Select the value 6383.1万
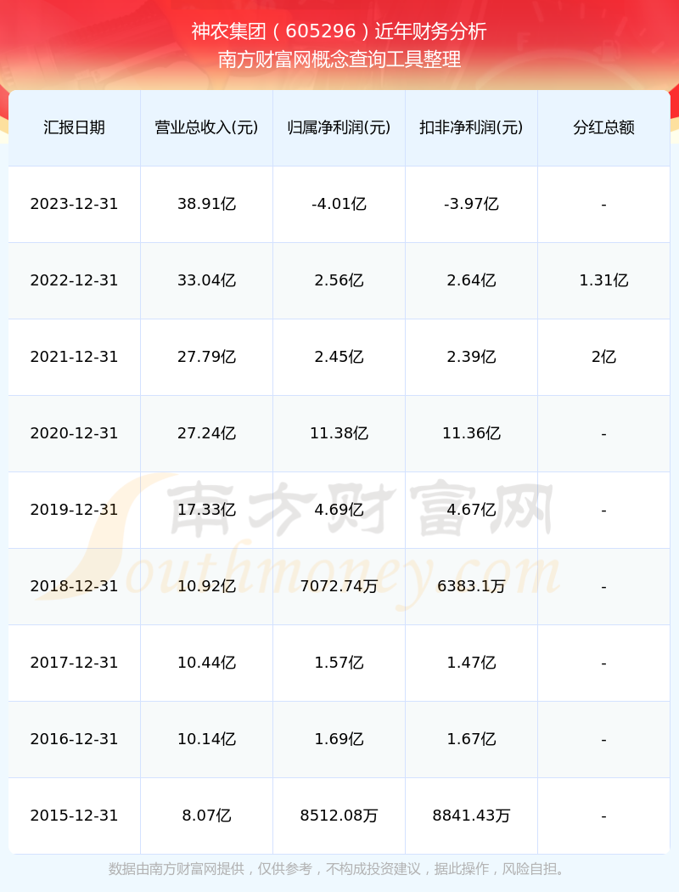 pos(471,586)
